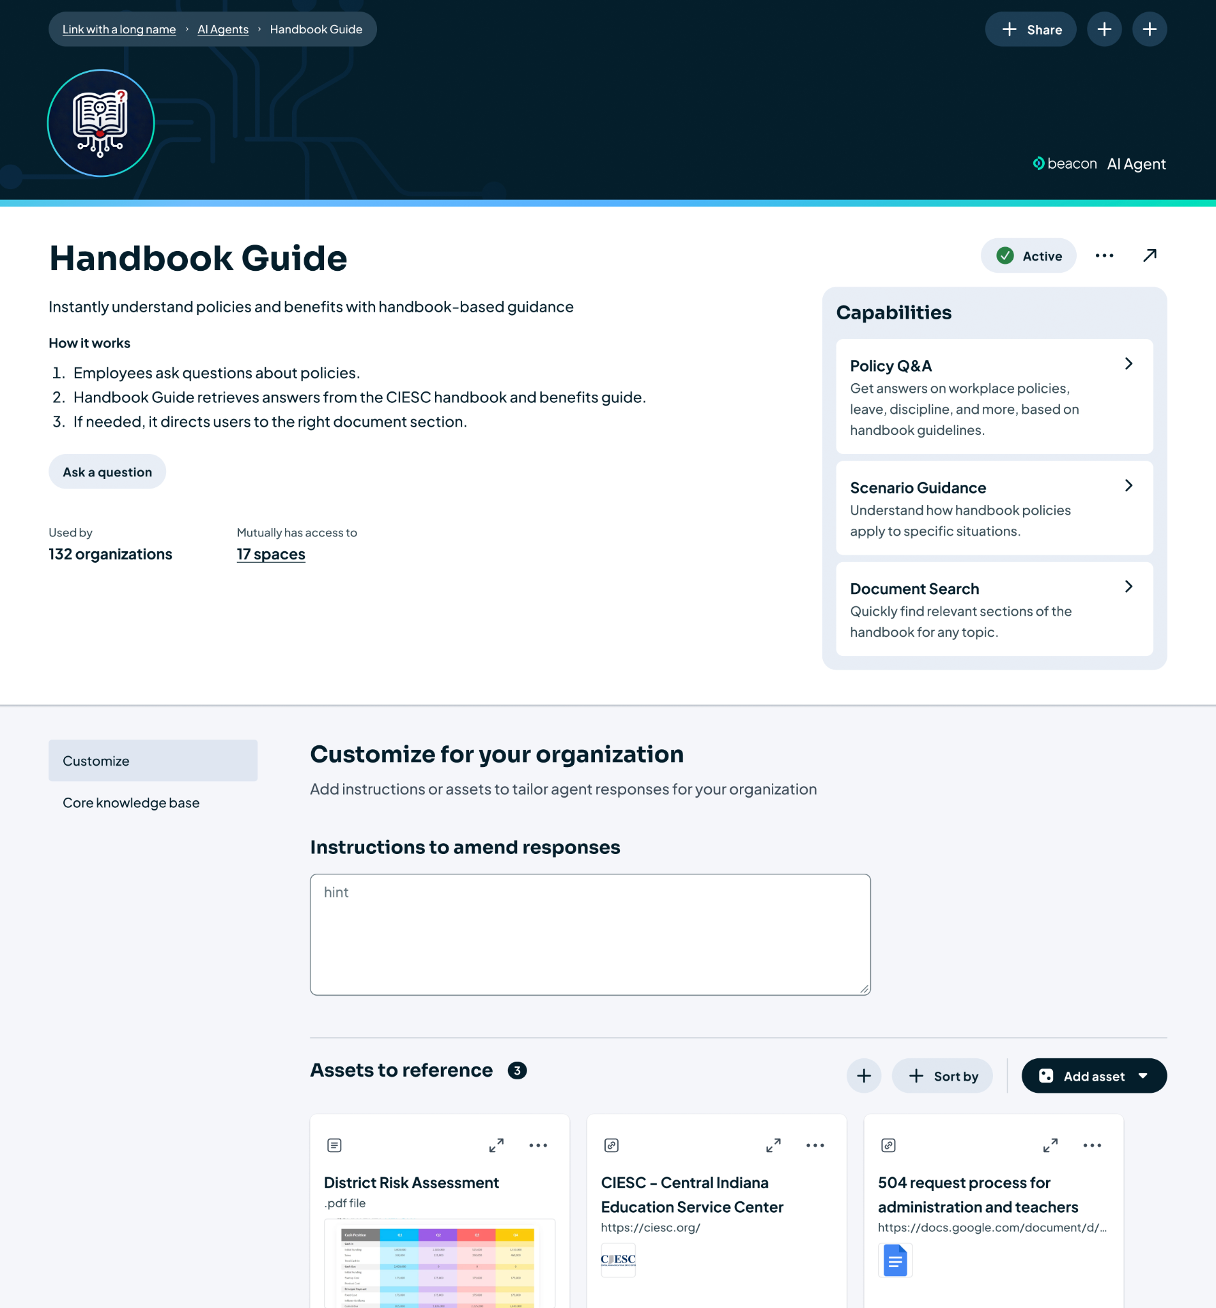This screenshot has height=1308, width=1216.
Task: Expand the 504 request process card
Action: click(x=1051, y=1146)
